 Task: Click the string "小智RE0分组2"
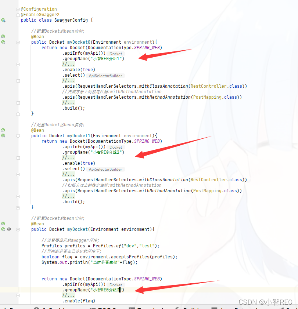pyautogui.click(x=106, y=152)
